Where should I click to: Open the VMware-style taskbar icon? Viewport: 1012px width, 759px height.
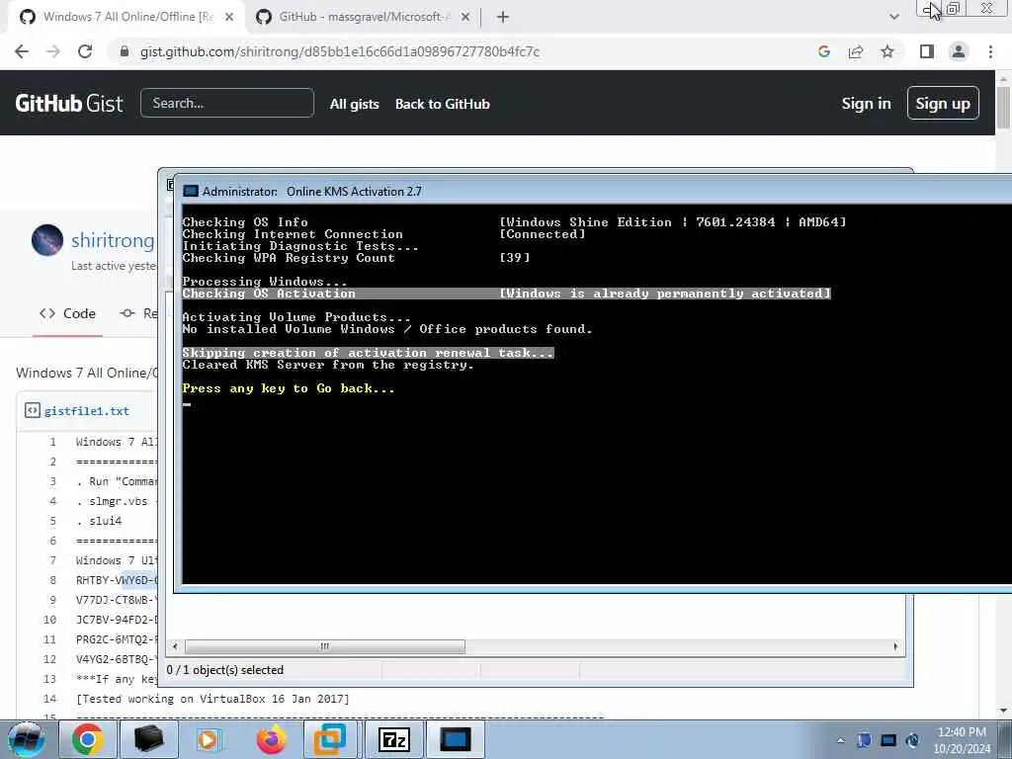click(330, 739)
